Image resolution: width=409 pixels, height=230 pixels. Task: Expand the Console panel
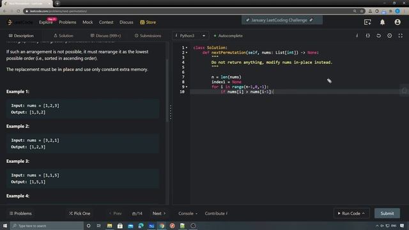[x=188, y=213]
